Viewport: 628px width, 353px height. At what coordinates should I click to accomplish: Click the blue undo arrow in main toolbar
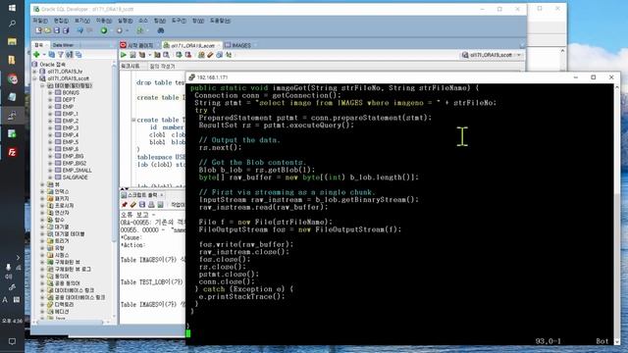point(80,30)
